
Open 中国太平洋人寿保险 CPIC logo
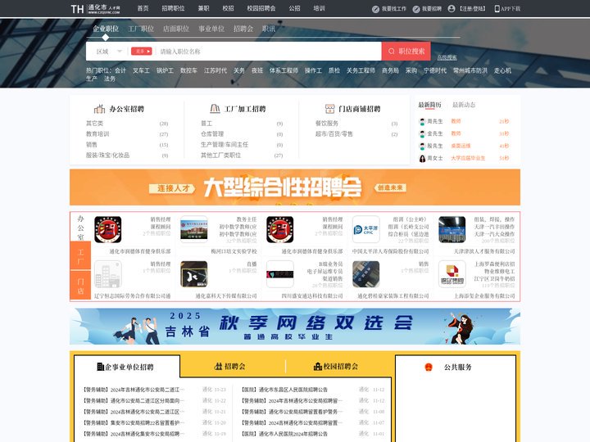(366, 230)
